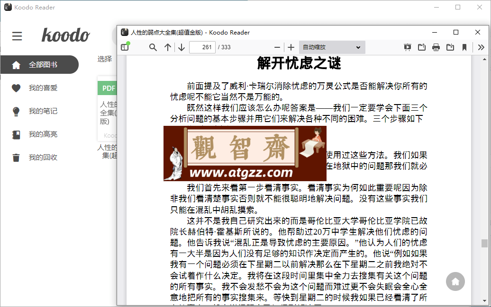Click the heading 解开忧虑之谜
491x307 pixels.
pos(299,63)
